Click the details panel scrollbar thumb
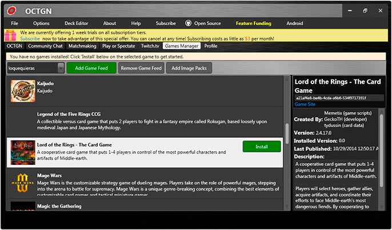Image resolution: width=392 pixels, height=230 pixels. 382,150
